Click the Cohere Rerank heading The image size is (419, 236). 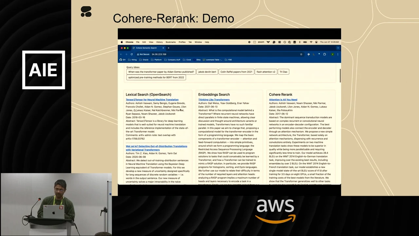281,94
